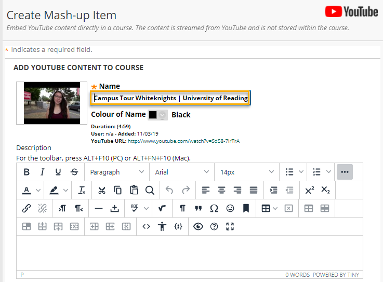Insert or edit a link

click(27, 208)
